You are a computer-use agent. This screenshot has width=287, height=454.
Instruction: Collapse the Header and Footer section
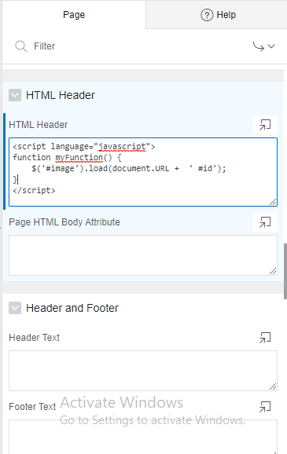tap(15, 308)
